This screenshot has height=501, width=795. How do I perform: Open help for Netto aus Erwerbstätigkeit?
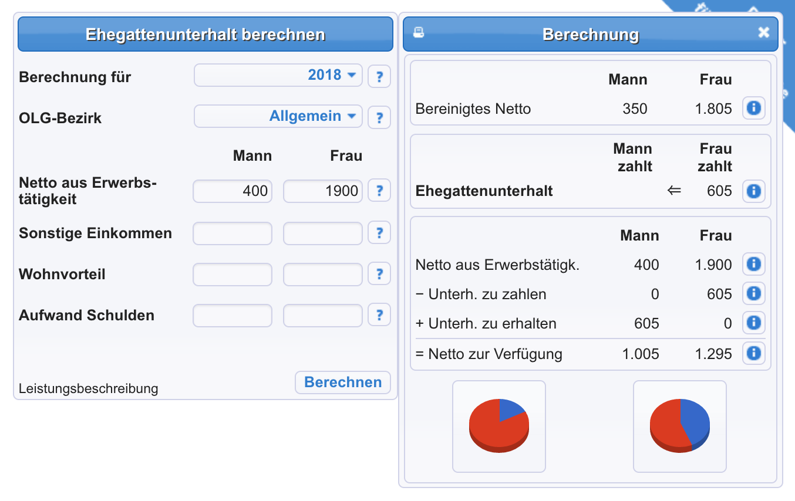[379, 191]
